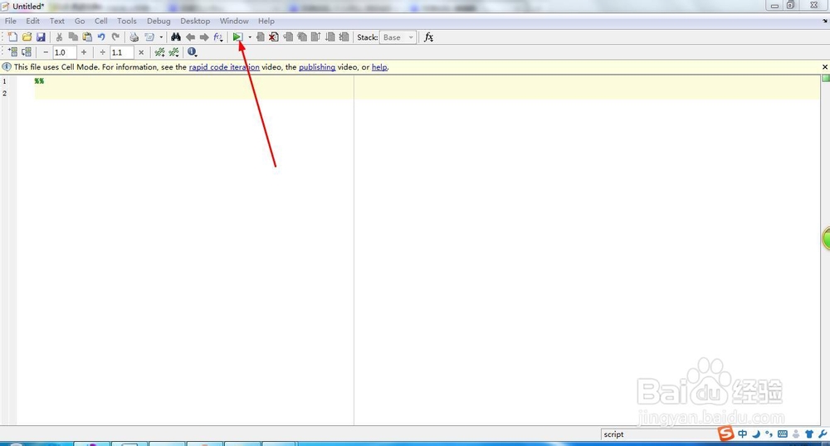
Task: Click the Sogou S input method icon
Action: pos(726,434)
